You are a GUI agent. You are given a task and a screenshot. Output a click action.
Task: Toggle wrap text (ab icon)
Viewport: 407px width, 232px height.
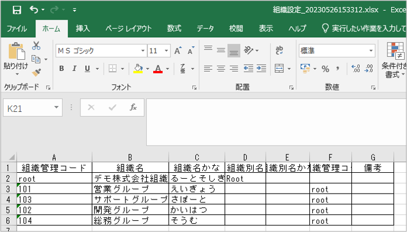click(279, 50)
